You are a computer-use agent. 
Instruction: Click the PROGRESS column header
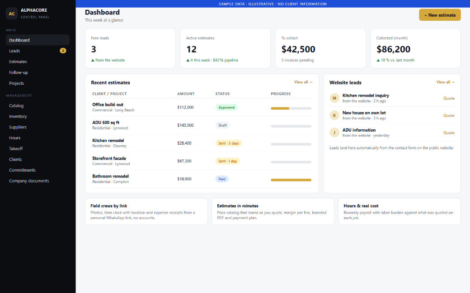point(281,94)
